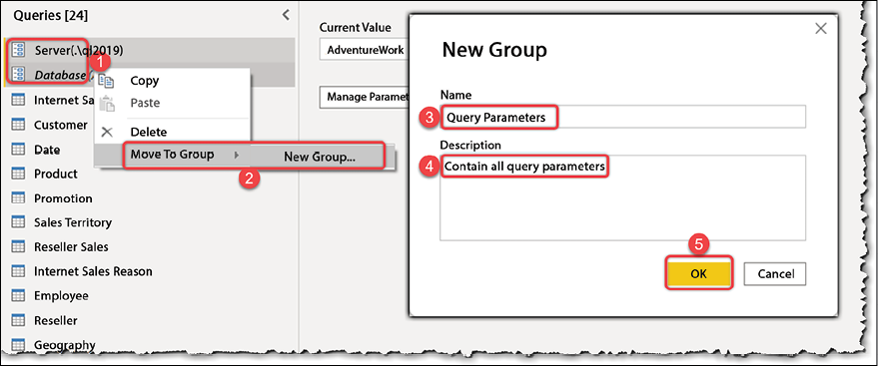
Task: Click the Employee table icon
Action: coord(18,295)
